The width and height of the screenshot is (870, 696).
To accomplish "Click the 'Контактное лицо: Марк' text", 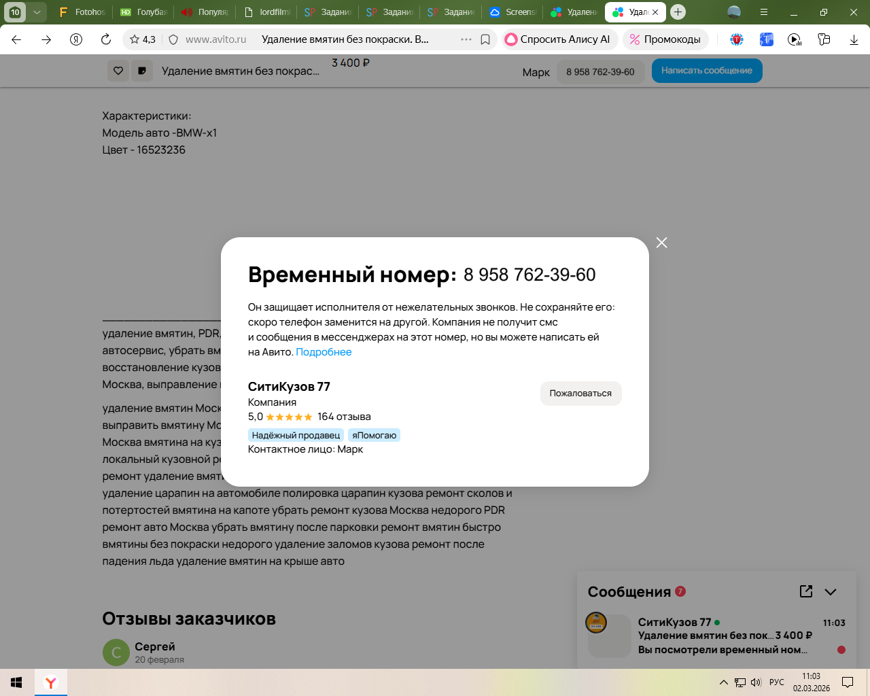I will pos(306,449).
